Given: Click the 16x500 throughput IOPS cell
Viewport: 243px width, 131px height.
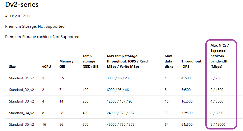Looking at the screenshot, I should (x=187, y=101).
